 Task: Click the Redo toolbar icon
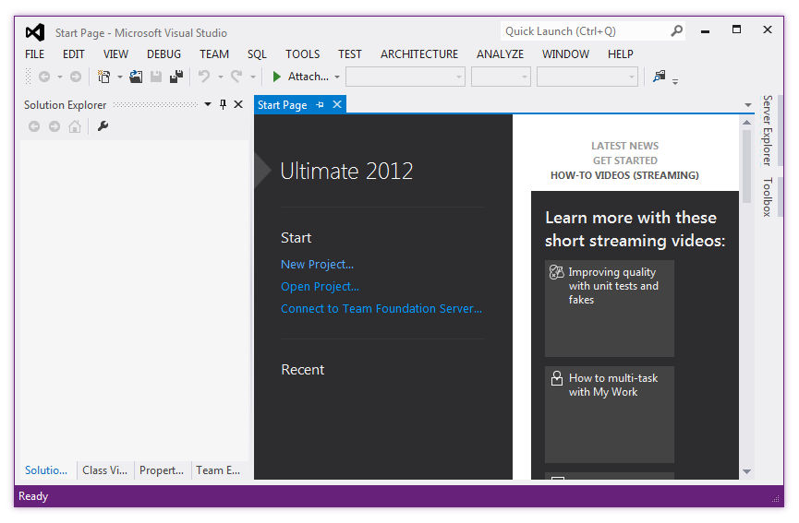point(236,77)
